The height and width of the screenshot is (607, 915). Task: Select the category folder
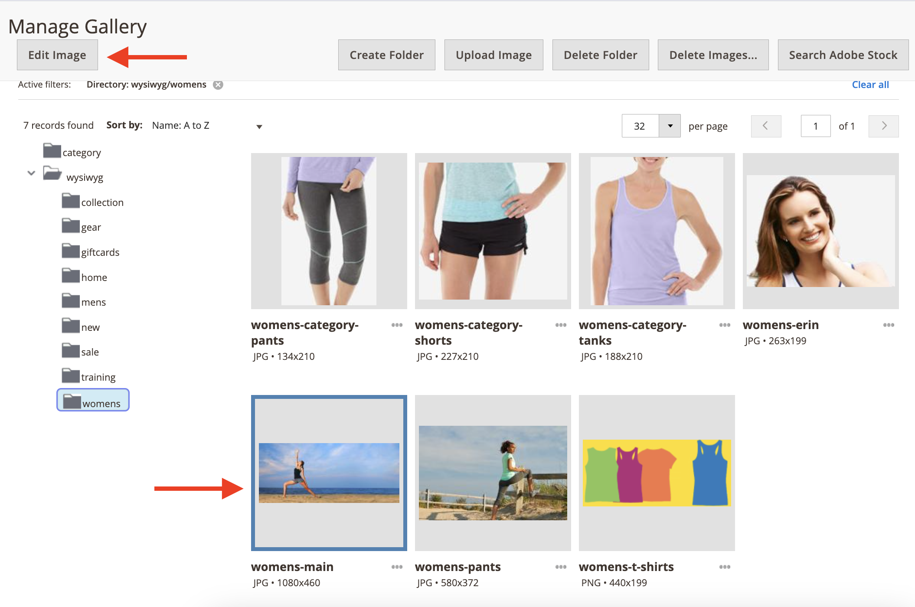click(81, 153)
